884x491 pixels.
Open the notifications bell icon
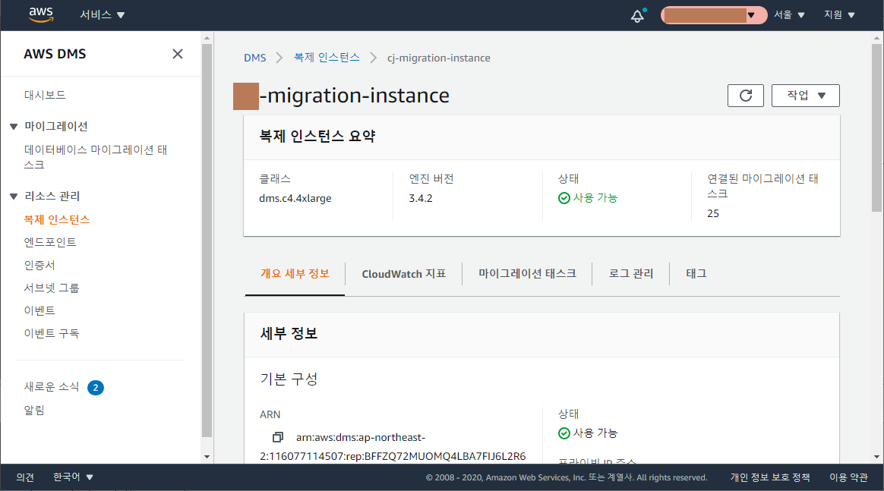(x=637, y=16)
